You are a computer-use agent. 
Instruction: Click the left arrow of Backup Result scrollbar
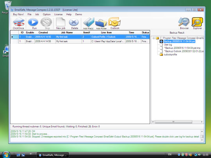click(153, 122)
